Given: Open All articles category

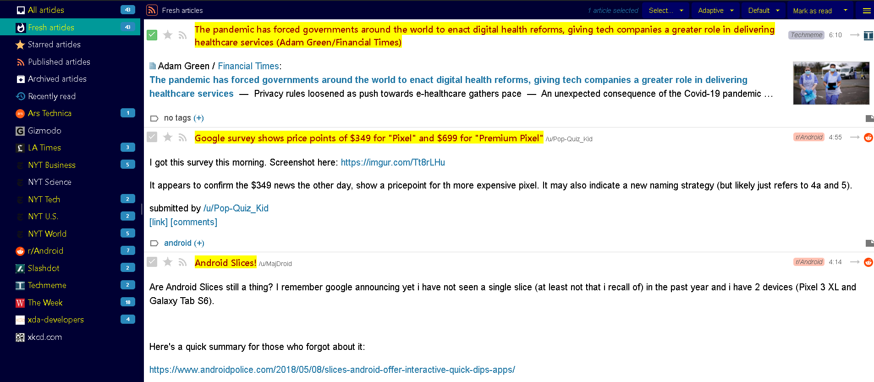Looking at the screenshot, I should point(70,10).
